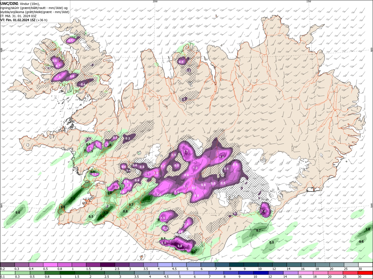The image size is (373, 279).
Task: Select snow legend swatch between 9 and 10
Action: tap(251, 265)
